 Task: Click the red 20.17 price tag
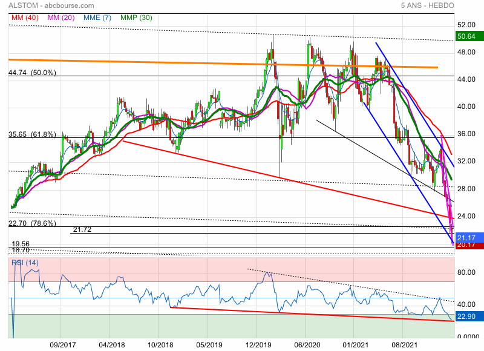coord(469,246)
